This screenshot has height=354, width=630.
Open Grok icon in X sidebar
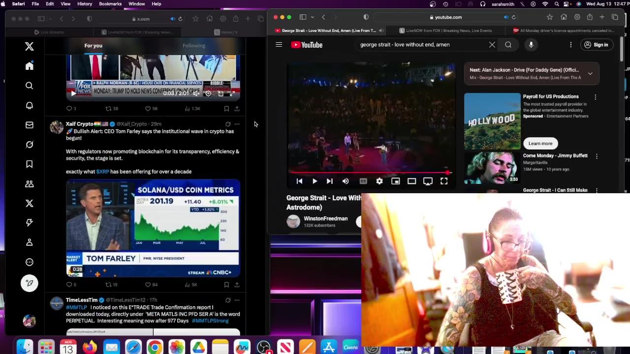tap(30, 145)
